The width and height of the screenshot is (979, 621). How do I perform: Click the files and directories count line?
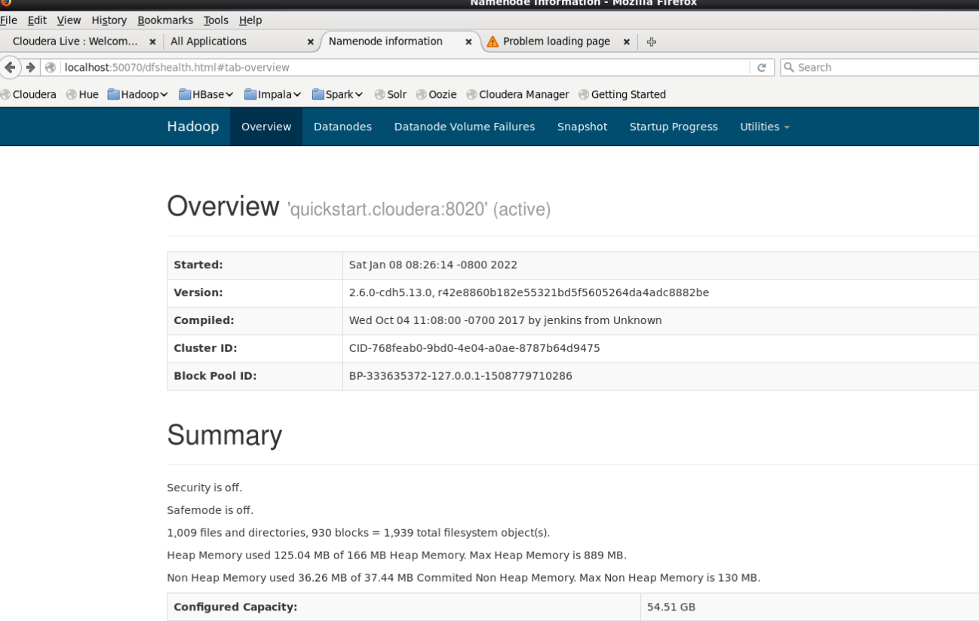click(358, 533)
